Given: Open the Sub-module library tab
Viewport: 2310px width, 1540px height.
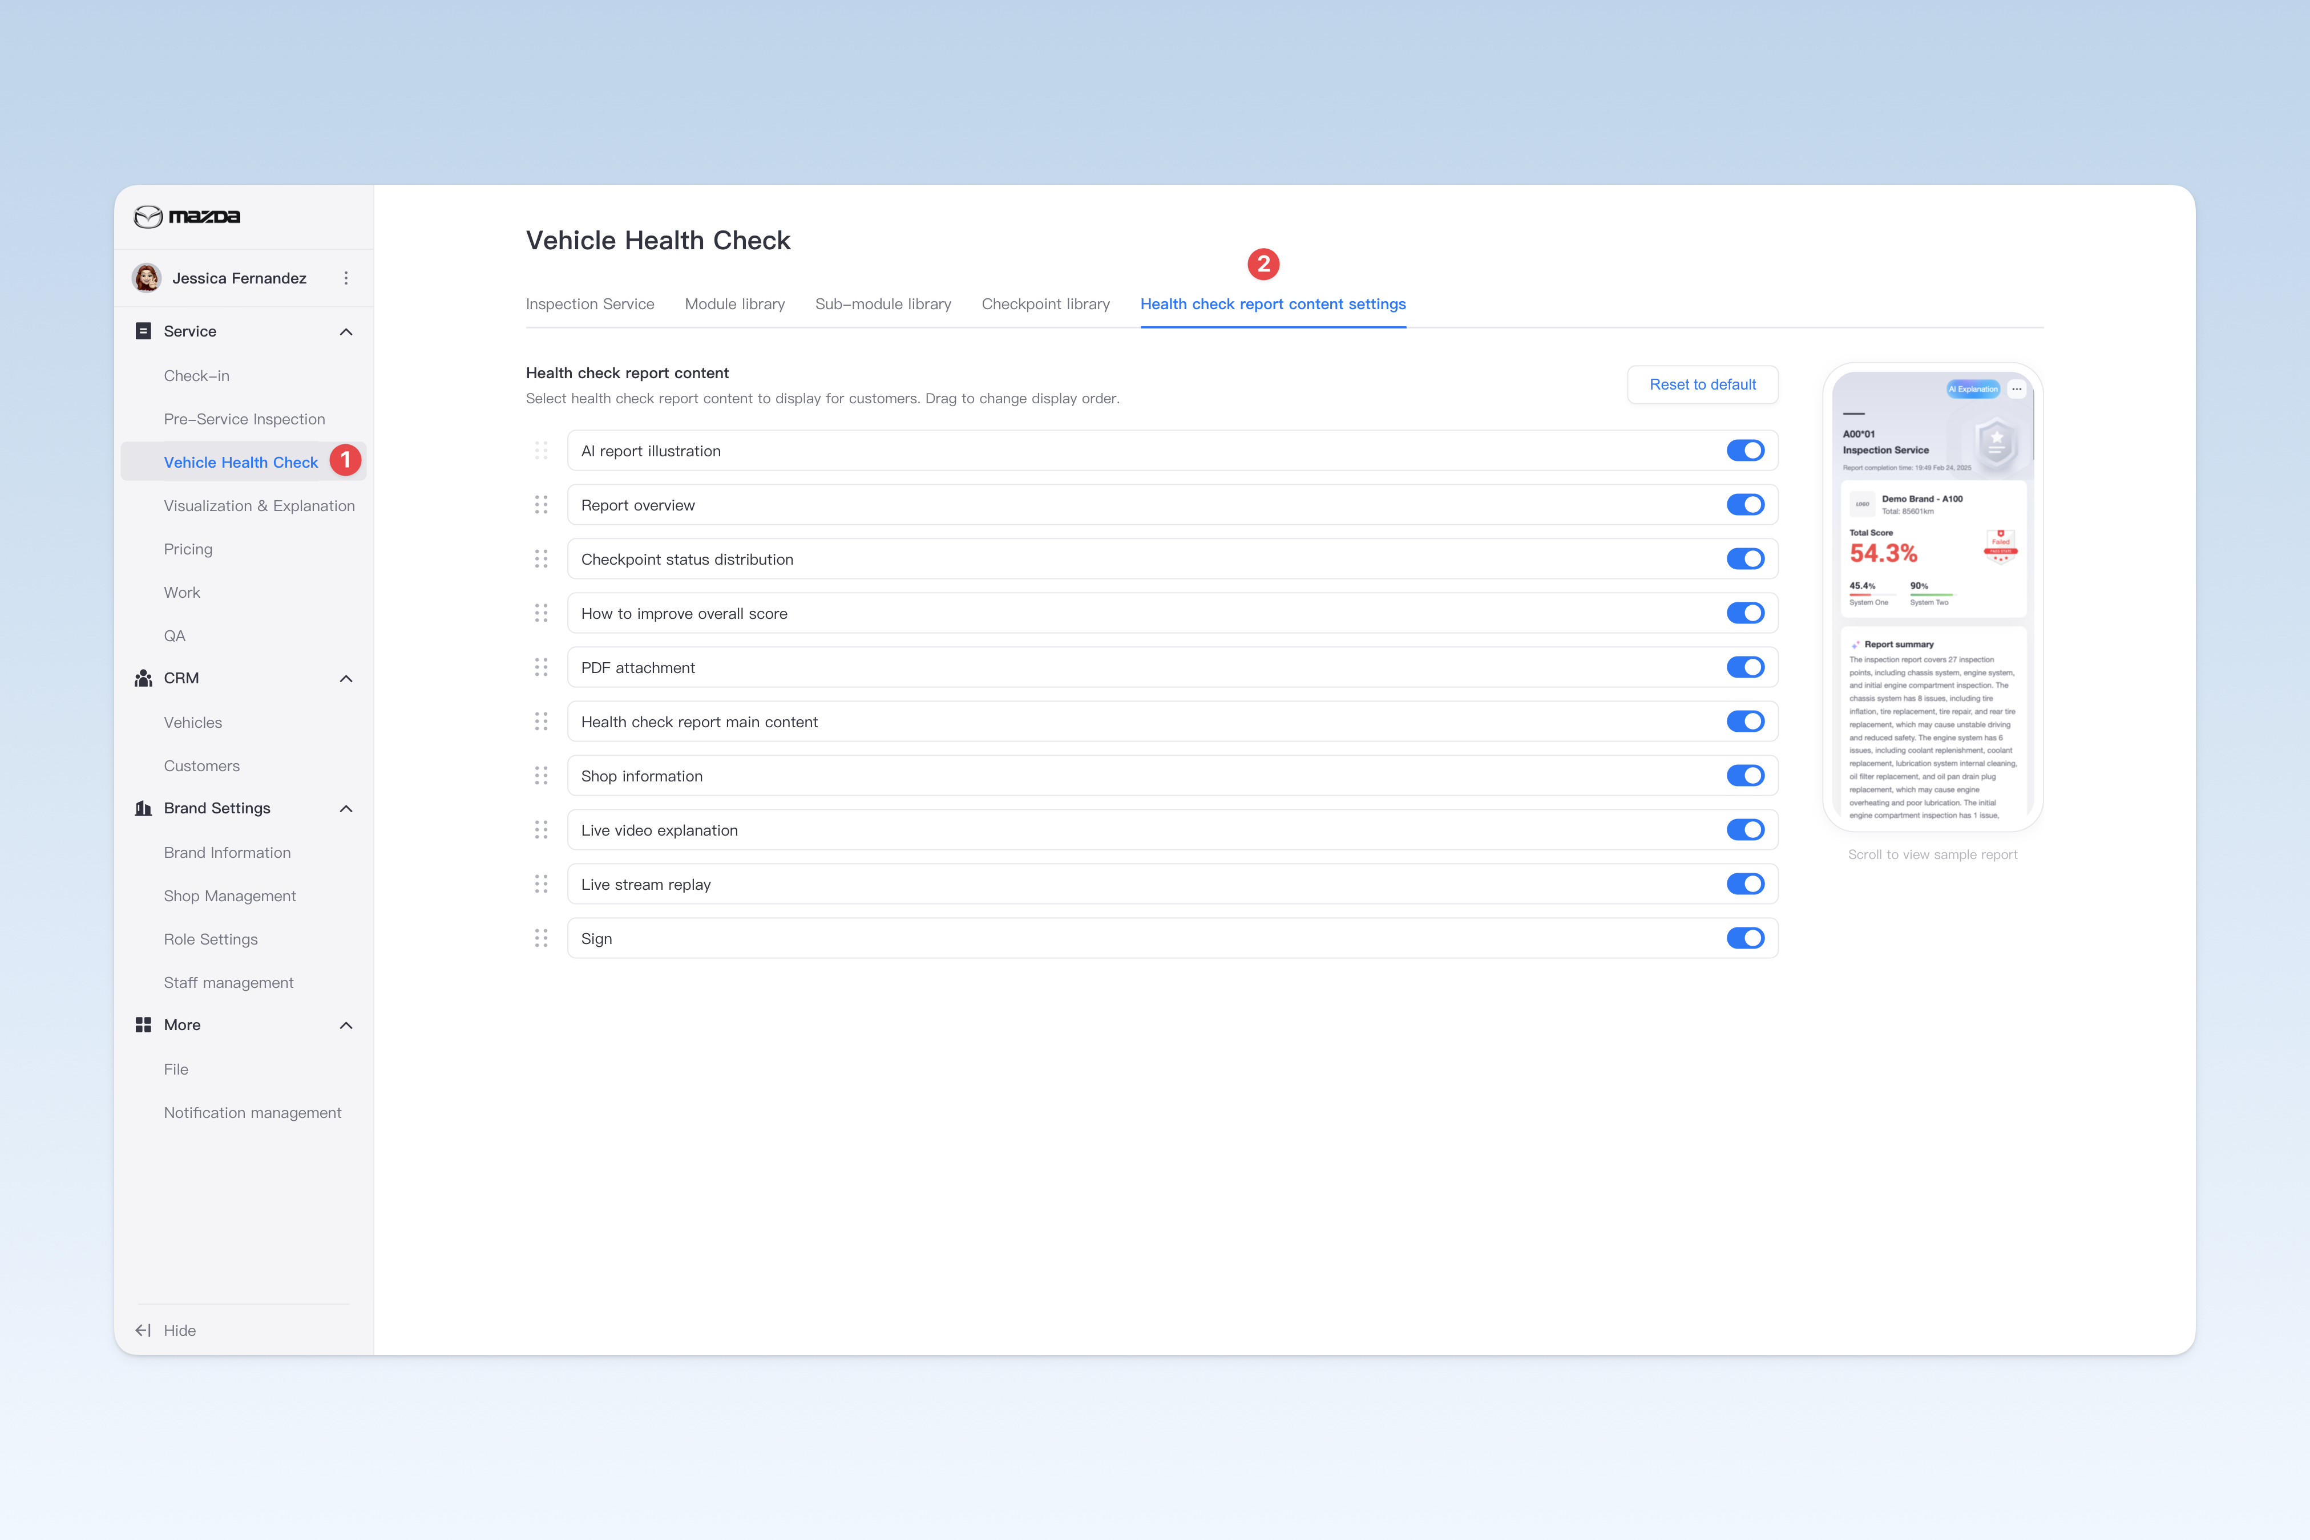Looking at the screenshot, I should coord(883,303).
